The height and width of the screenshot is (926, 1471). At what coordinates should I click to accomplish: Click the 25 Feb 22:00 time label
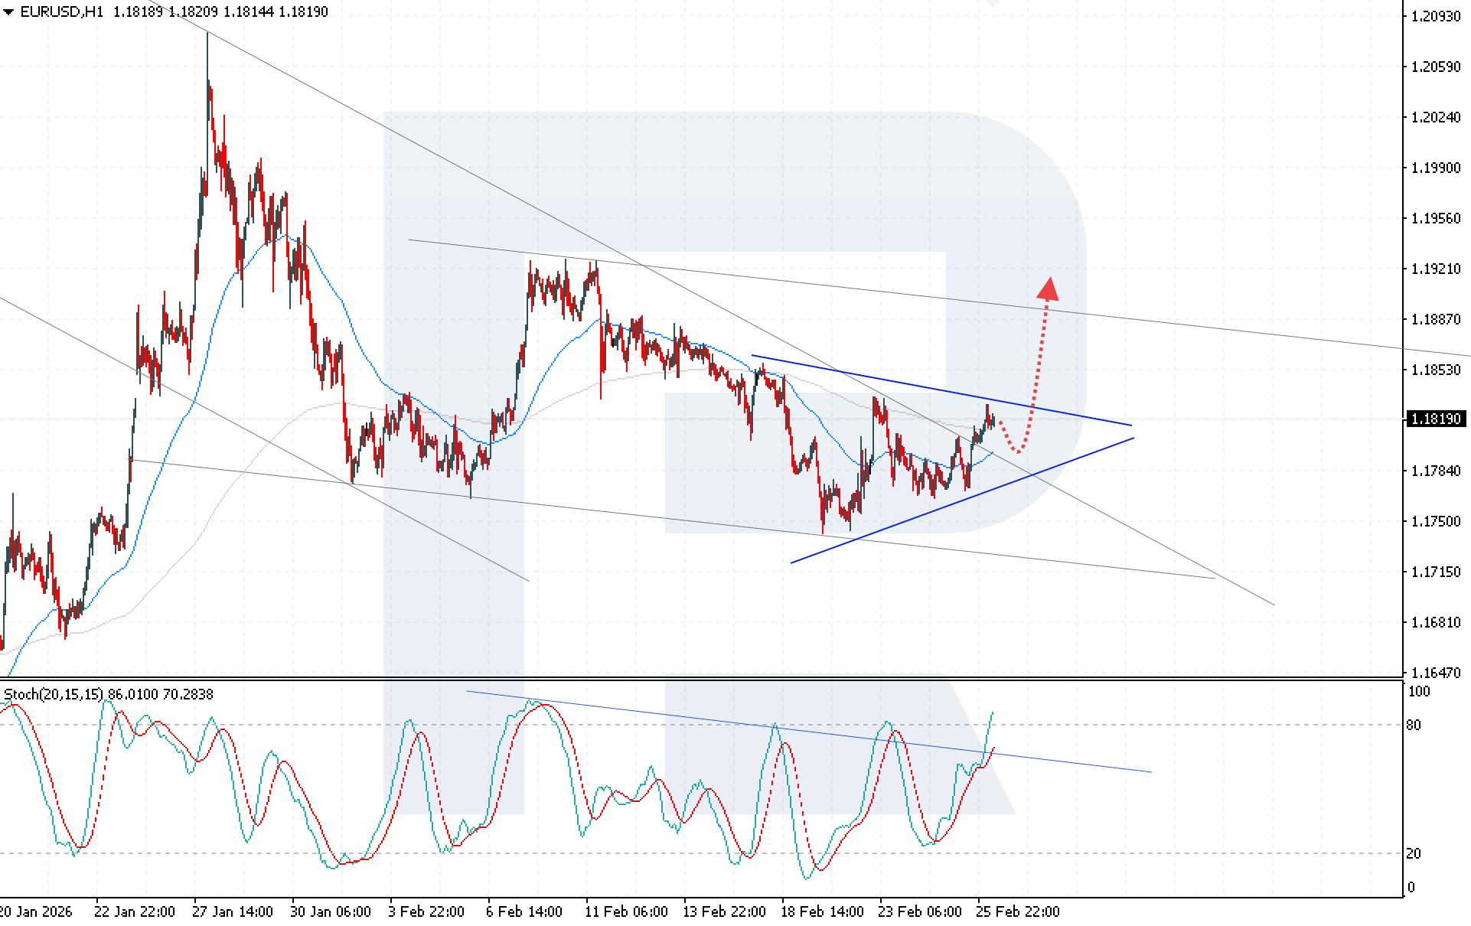tap(1017, 911)
